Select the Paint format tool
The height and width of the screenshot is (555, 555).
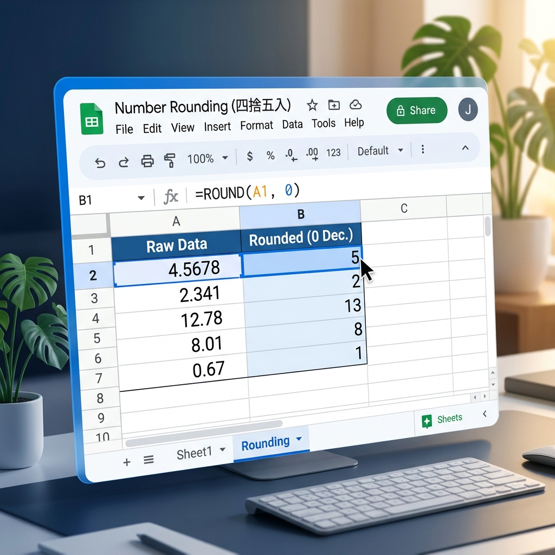click(170, 160)
